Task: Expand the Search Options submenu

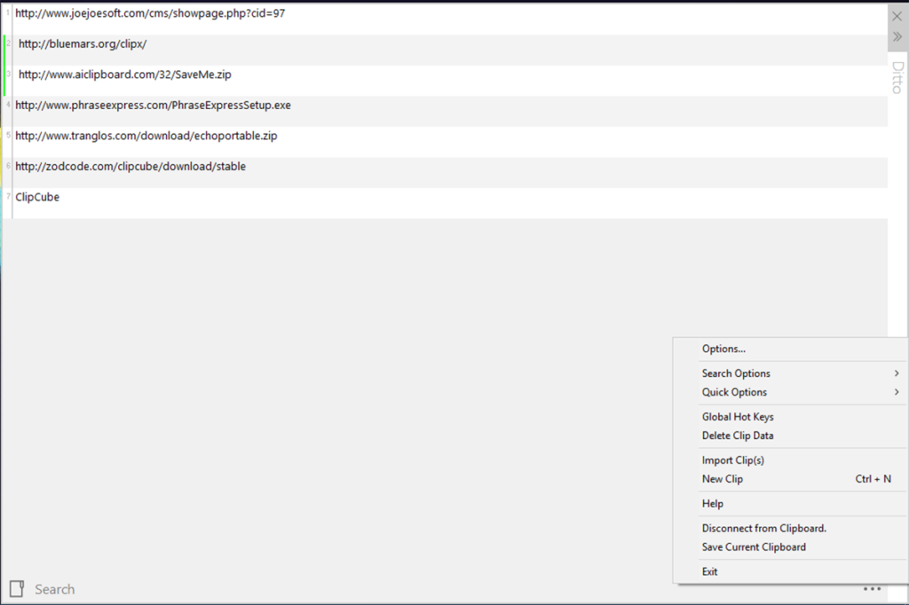Action: tap(738, 373)
